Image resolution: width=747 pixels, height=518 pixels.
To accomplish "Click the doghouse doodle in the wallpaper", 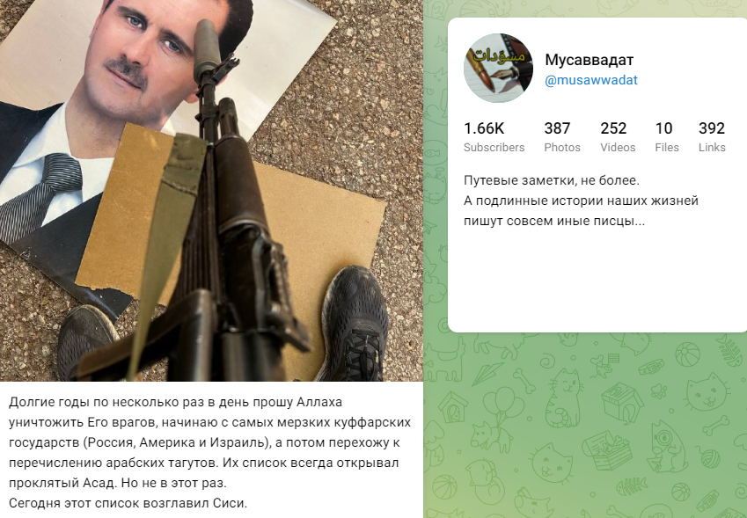I will [453, 407].
